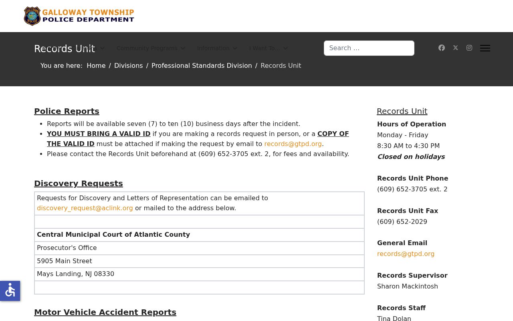This screenshot has width=513, height=321.
Task: Select the Motor Vehicle Accident Reports heading
Action: click(x=105, y=312)
